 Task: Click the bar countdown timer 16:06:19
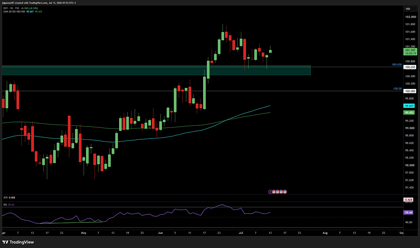[410, 53]
